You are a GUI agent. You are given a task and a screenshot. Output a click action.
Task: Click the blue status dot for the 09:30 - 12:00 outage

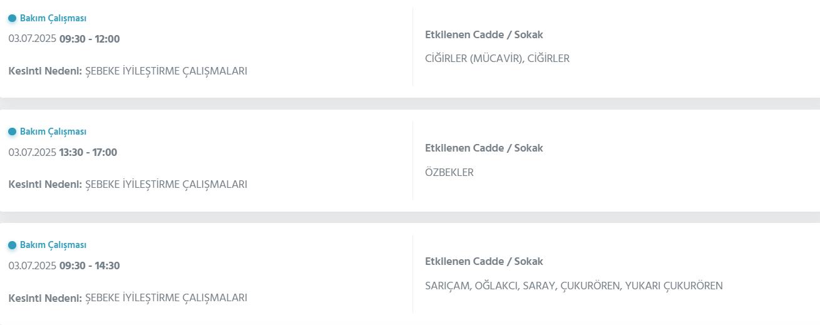[12, 18]
